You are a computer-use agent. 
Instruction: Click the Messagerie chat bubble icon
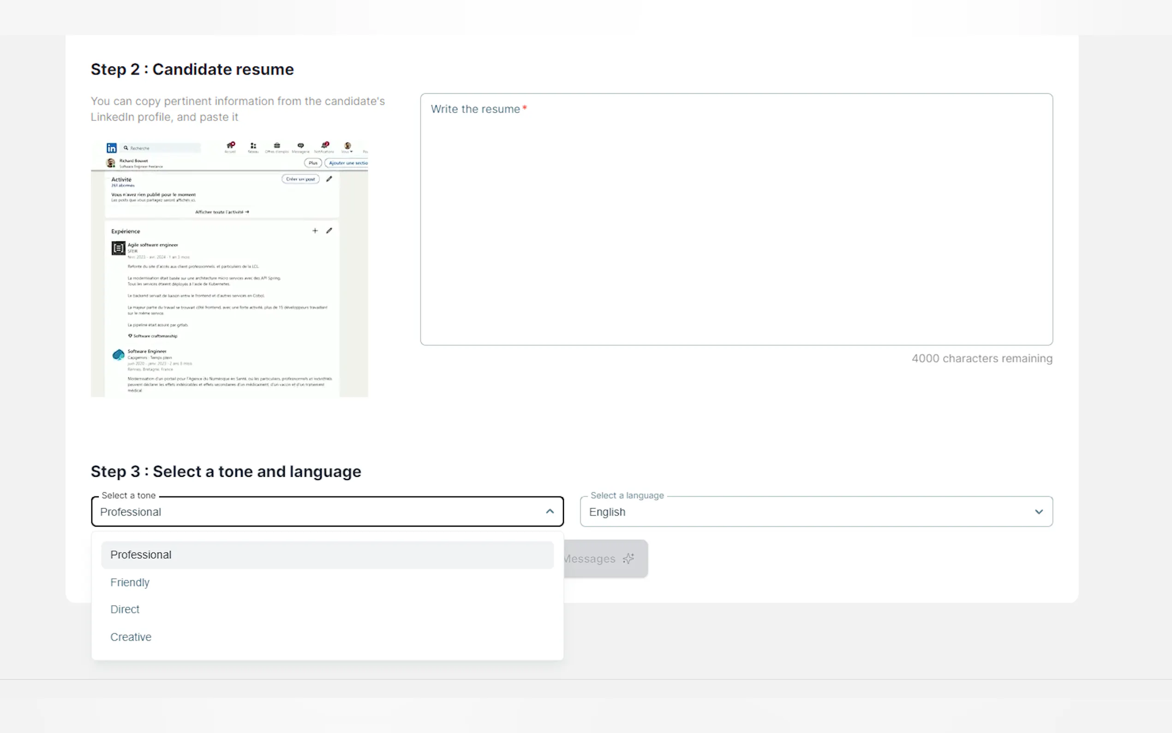[x=300, y=145]
